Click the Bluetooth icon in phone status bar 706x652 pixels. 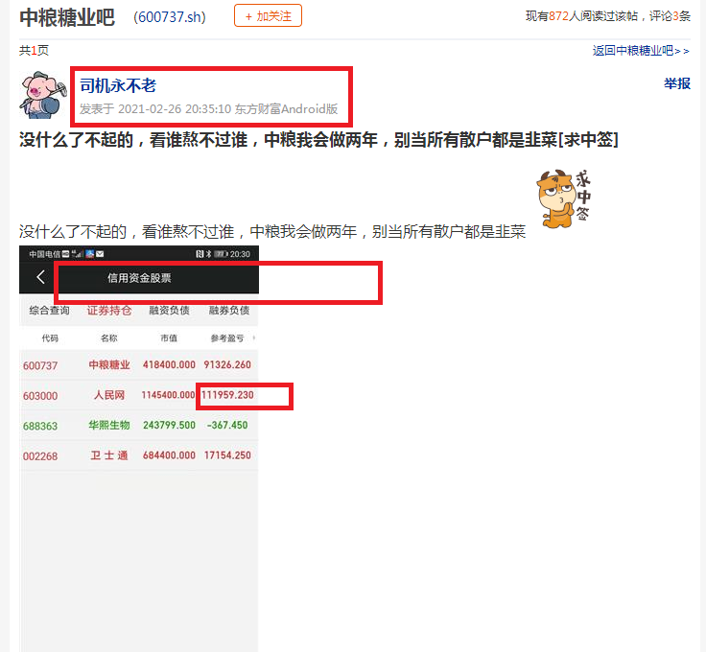(208, 254)
